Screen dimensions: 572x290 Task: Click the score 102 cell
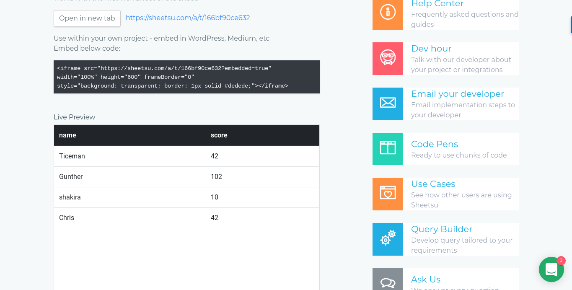(262, 177)
